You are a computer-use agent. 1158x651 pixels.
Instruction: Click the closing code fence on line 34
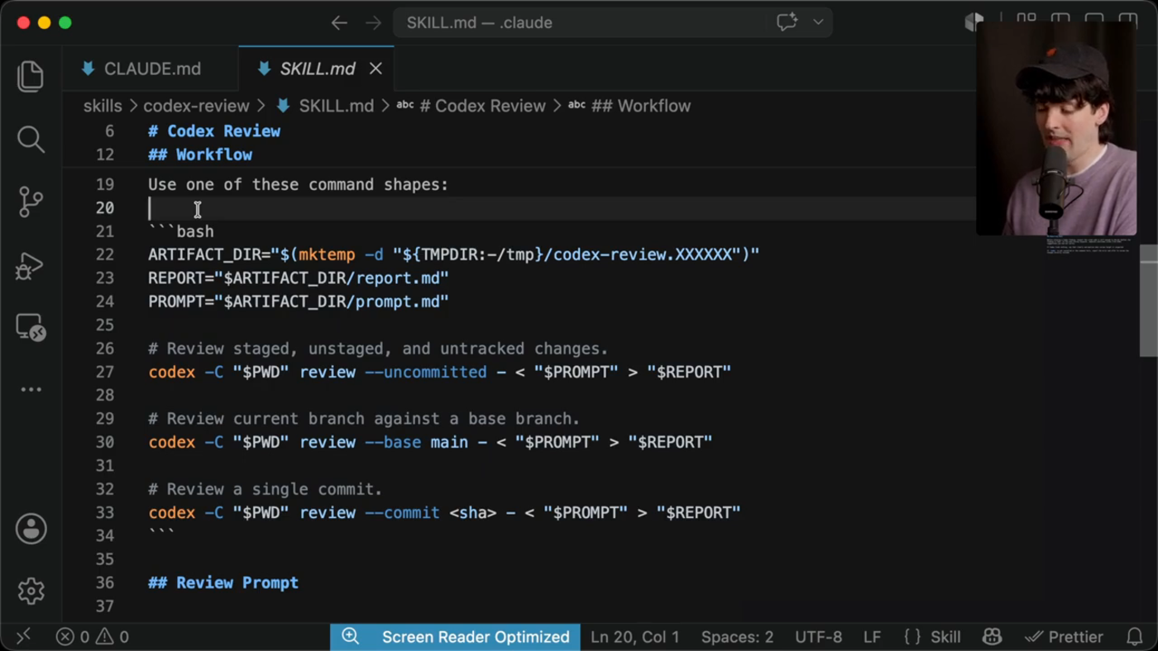pos(161,534)
